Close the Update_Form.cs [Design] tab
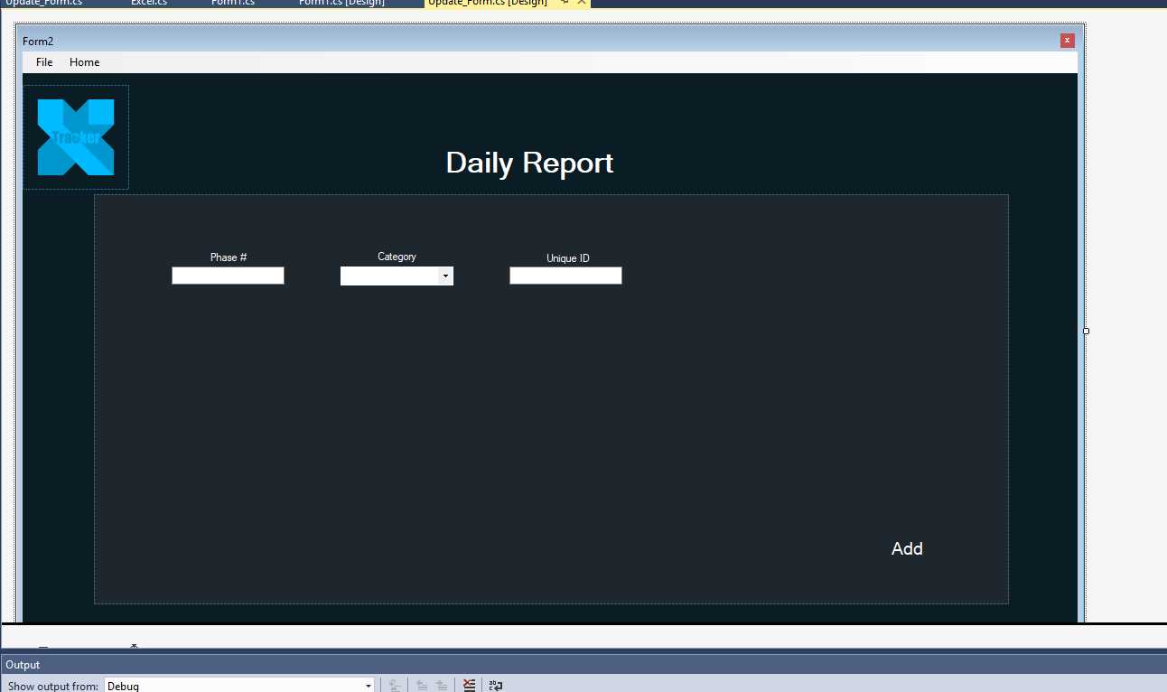Viewport: 1167px width, 692px height. (582, 2)
